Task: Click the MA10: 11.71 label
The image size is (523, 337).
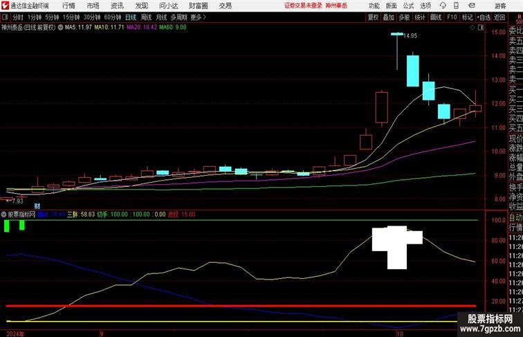Action: pyautogui.click(x=109, y=28)
